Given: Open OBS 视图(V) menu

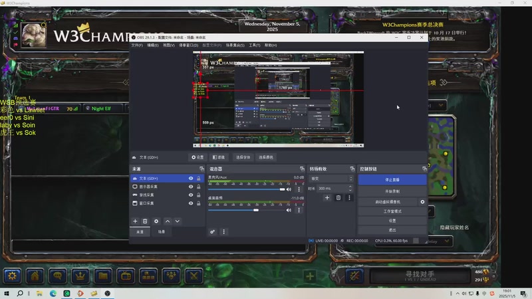Looking at the screenshot, I should 169,45.
